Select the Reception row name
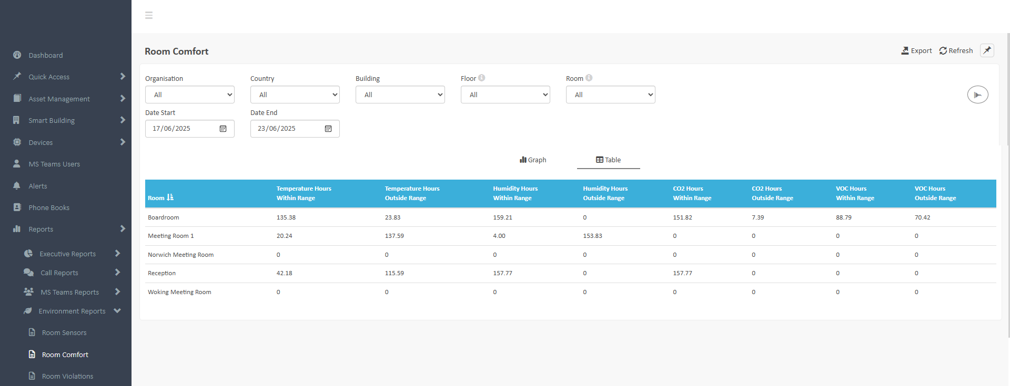The width and height of the screenshot is (1010, 386). coord(161,273)
